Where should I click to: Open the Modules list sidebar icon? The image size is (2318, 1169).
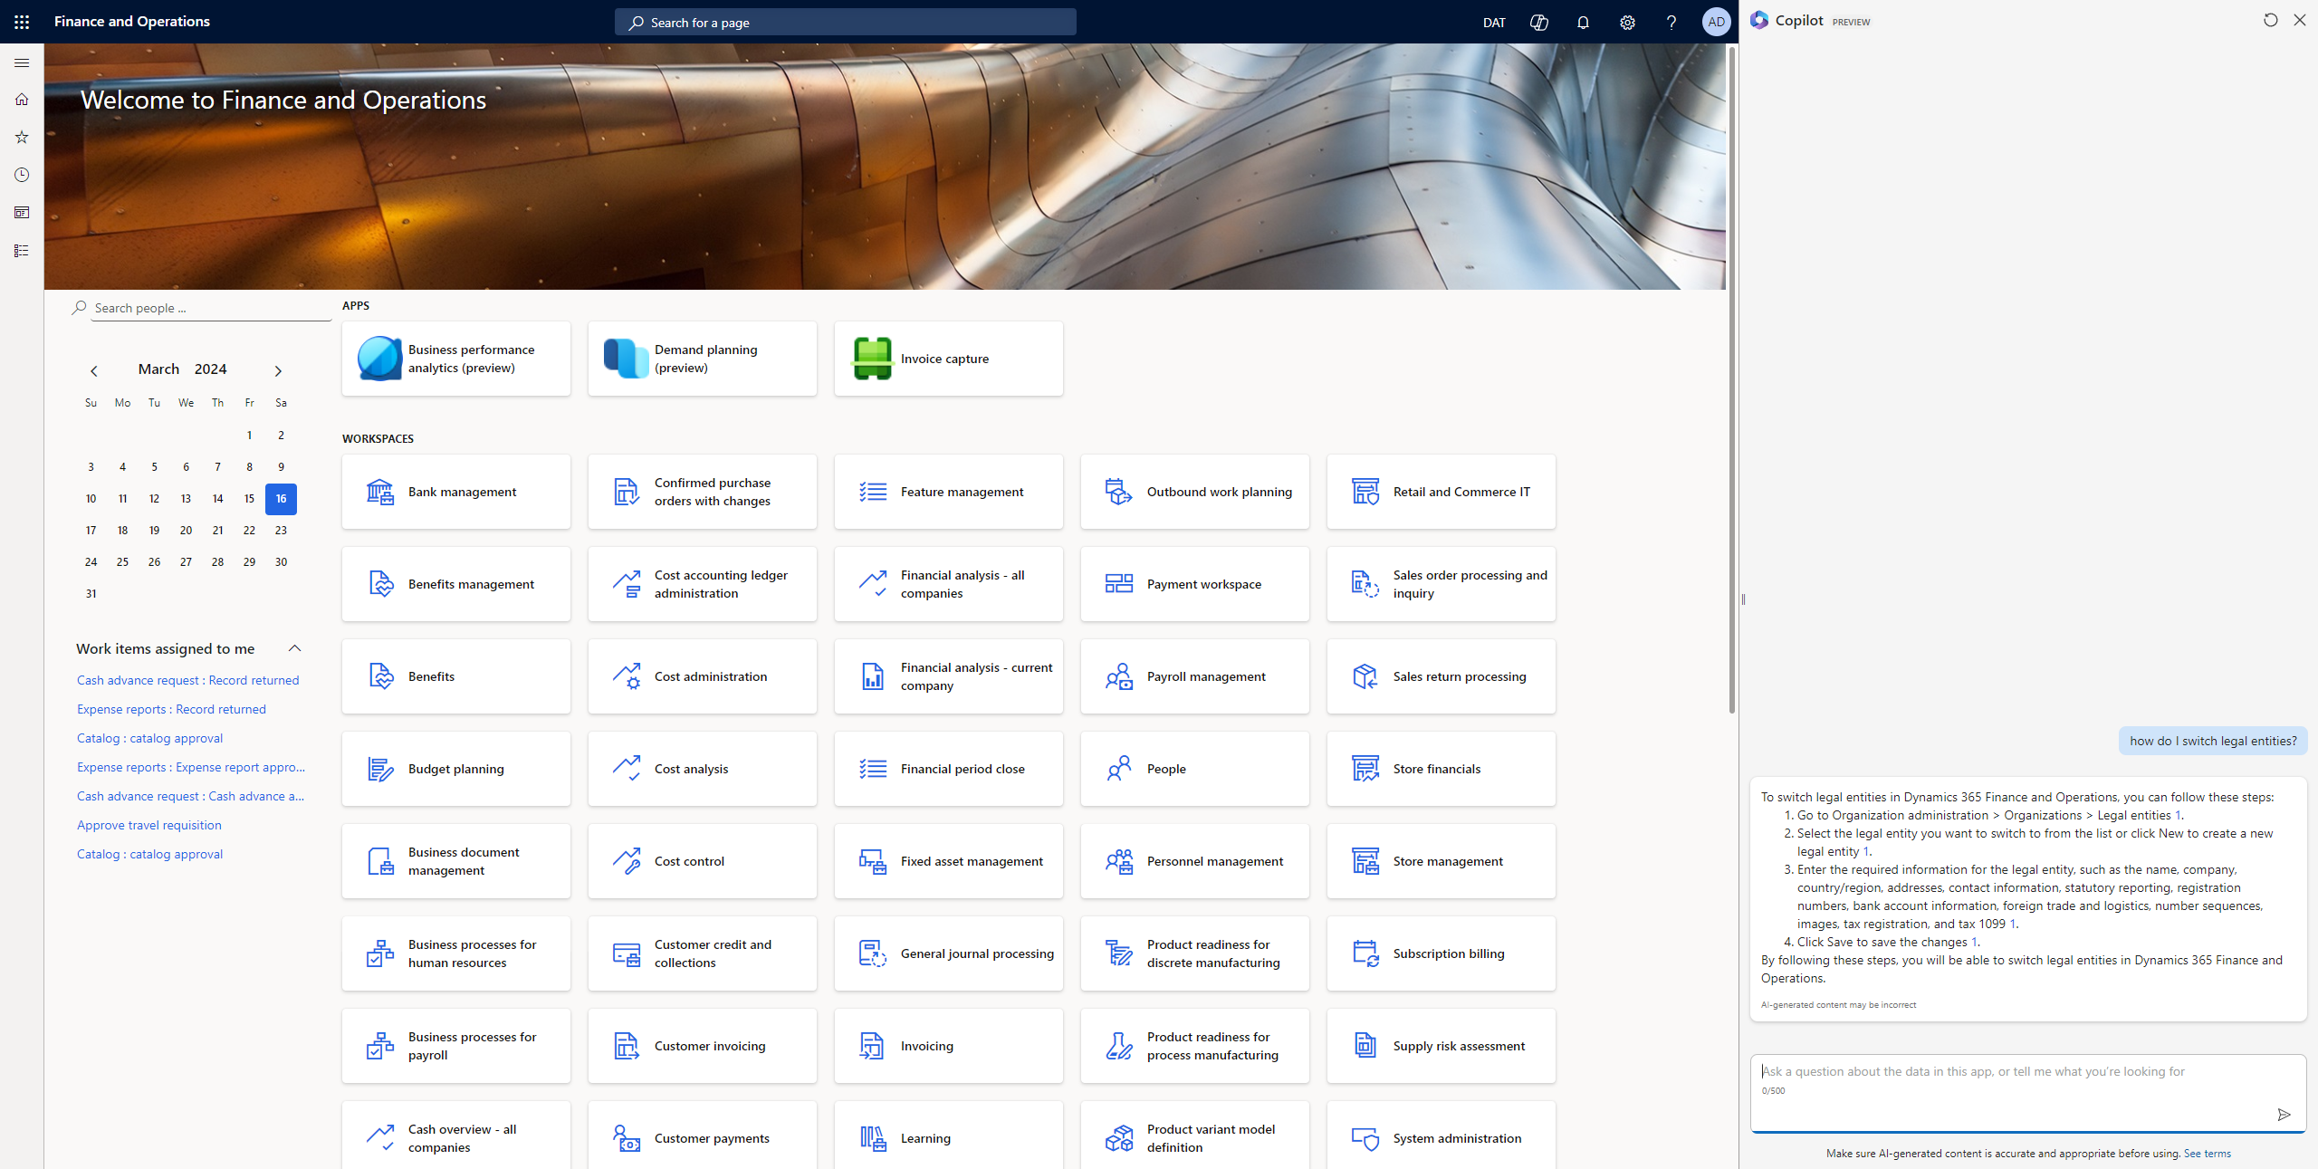click(x=22, y=251)
